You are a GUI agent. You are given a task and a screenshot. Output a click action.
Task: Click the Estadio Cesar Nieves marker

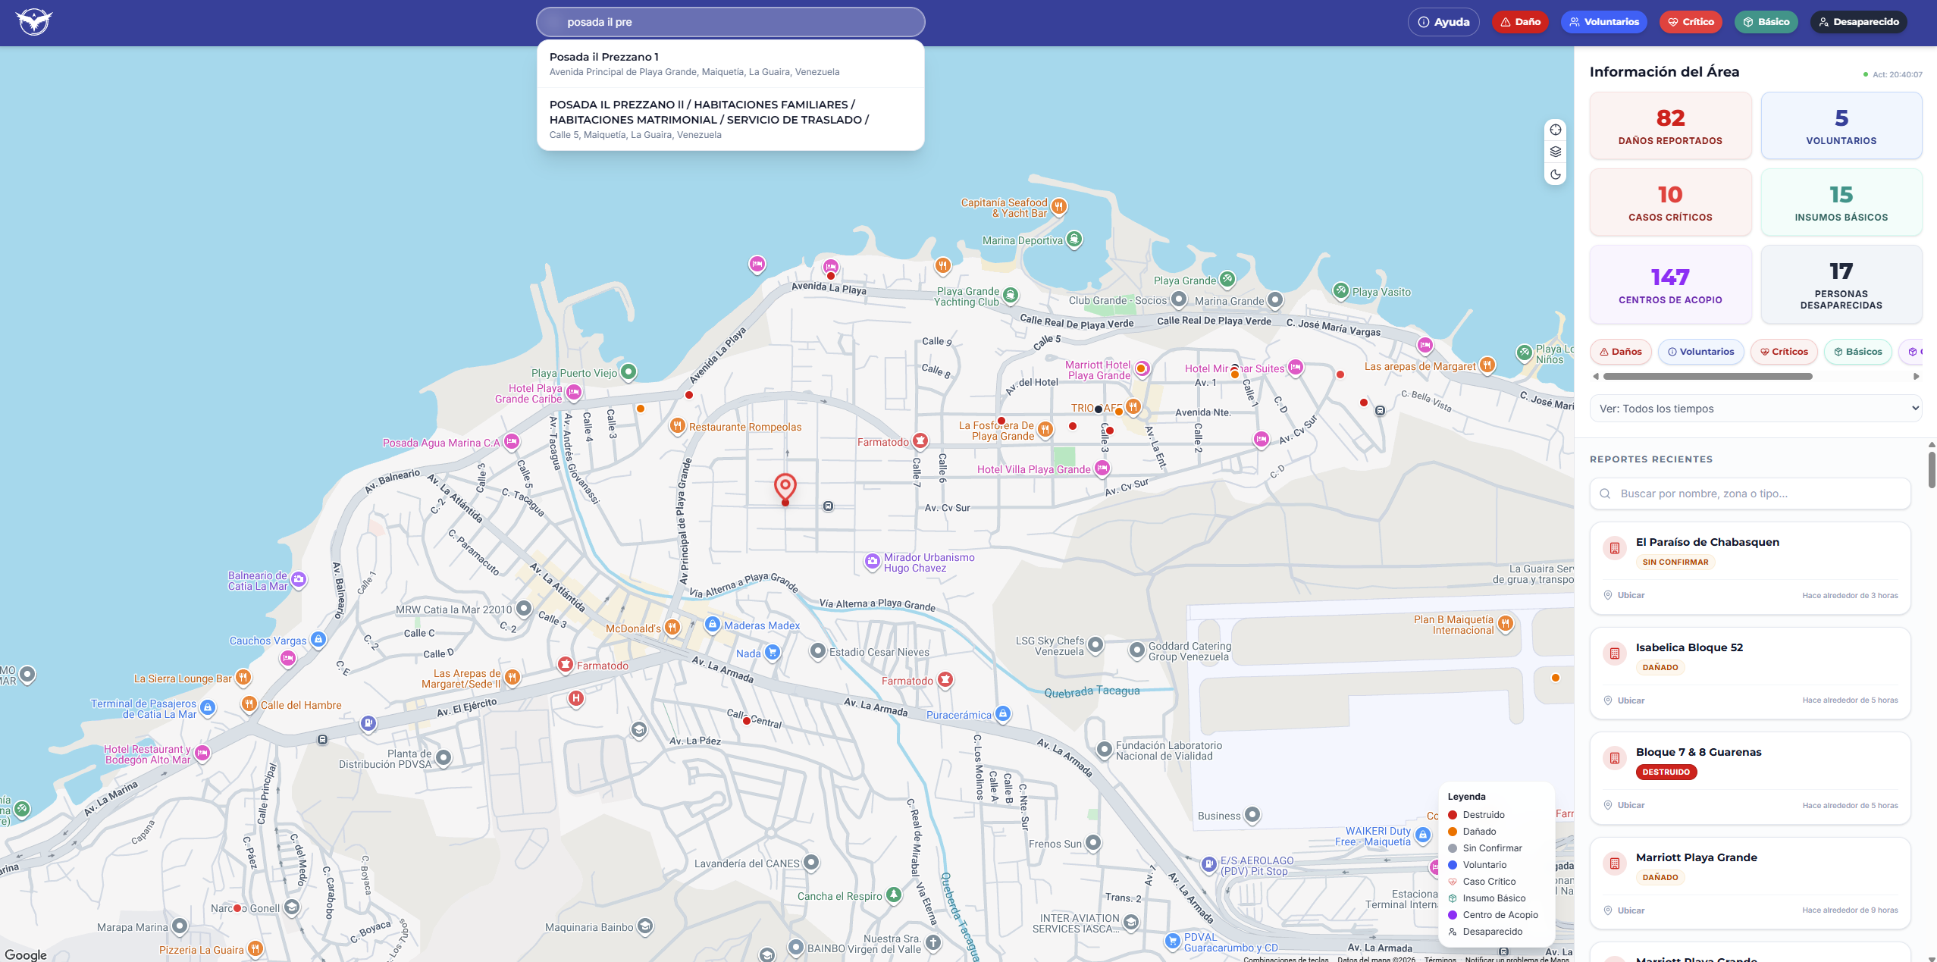(x=818, y=651)
